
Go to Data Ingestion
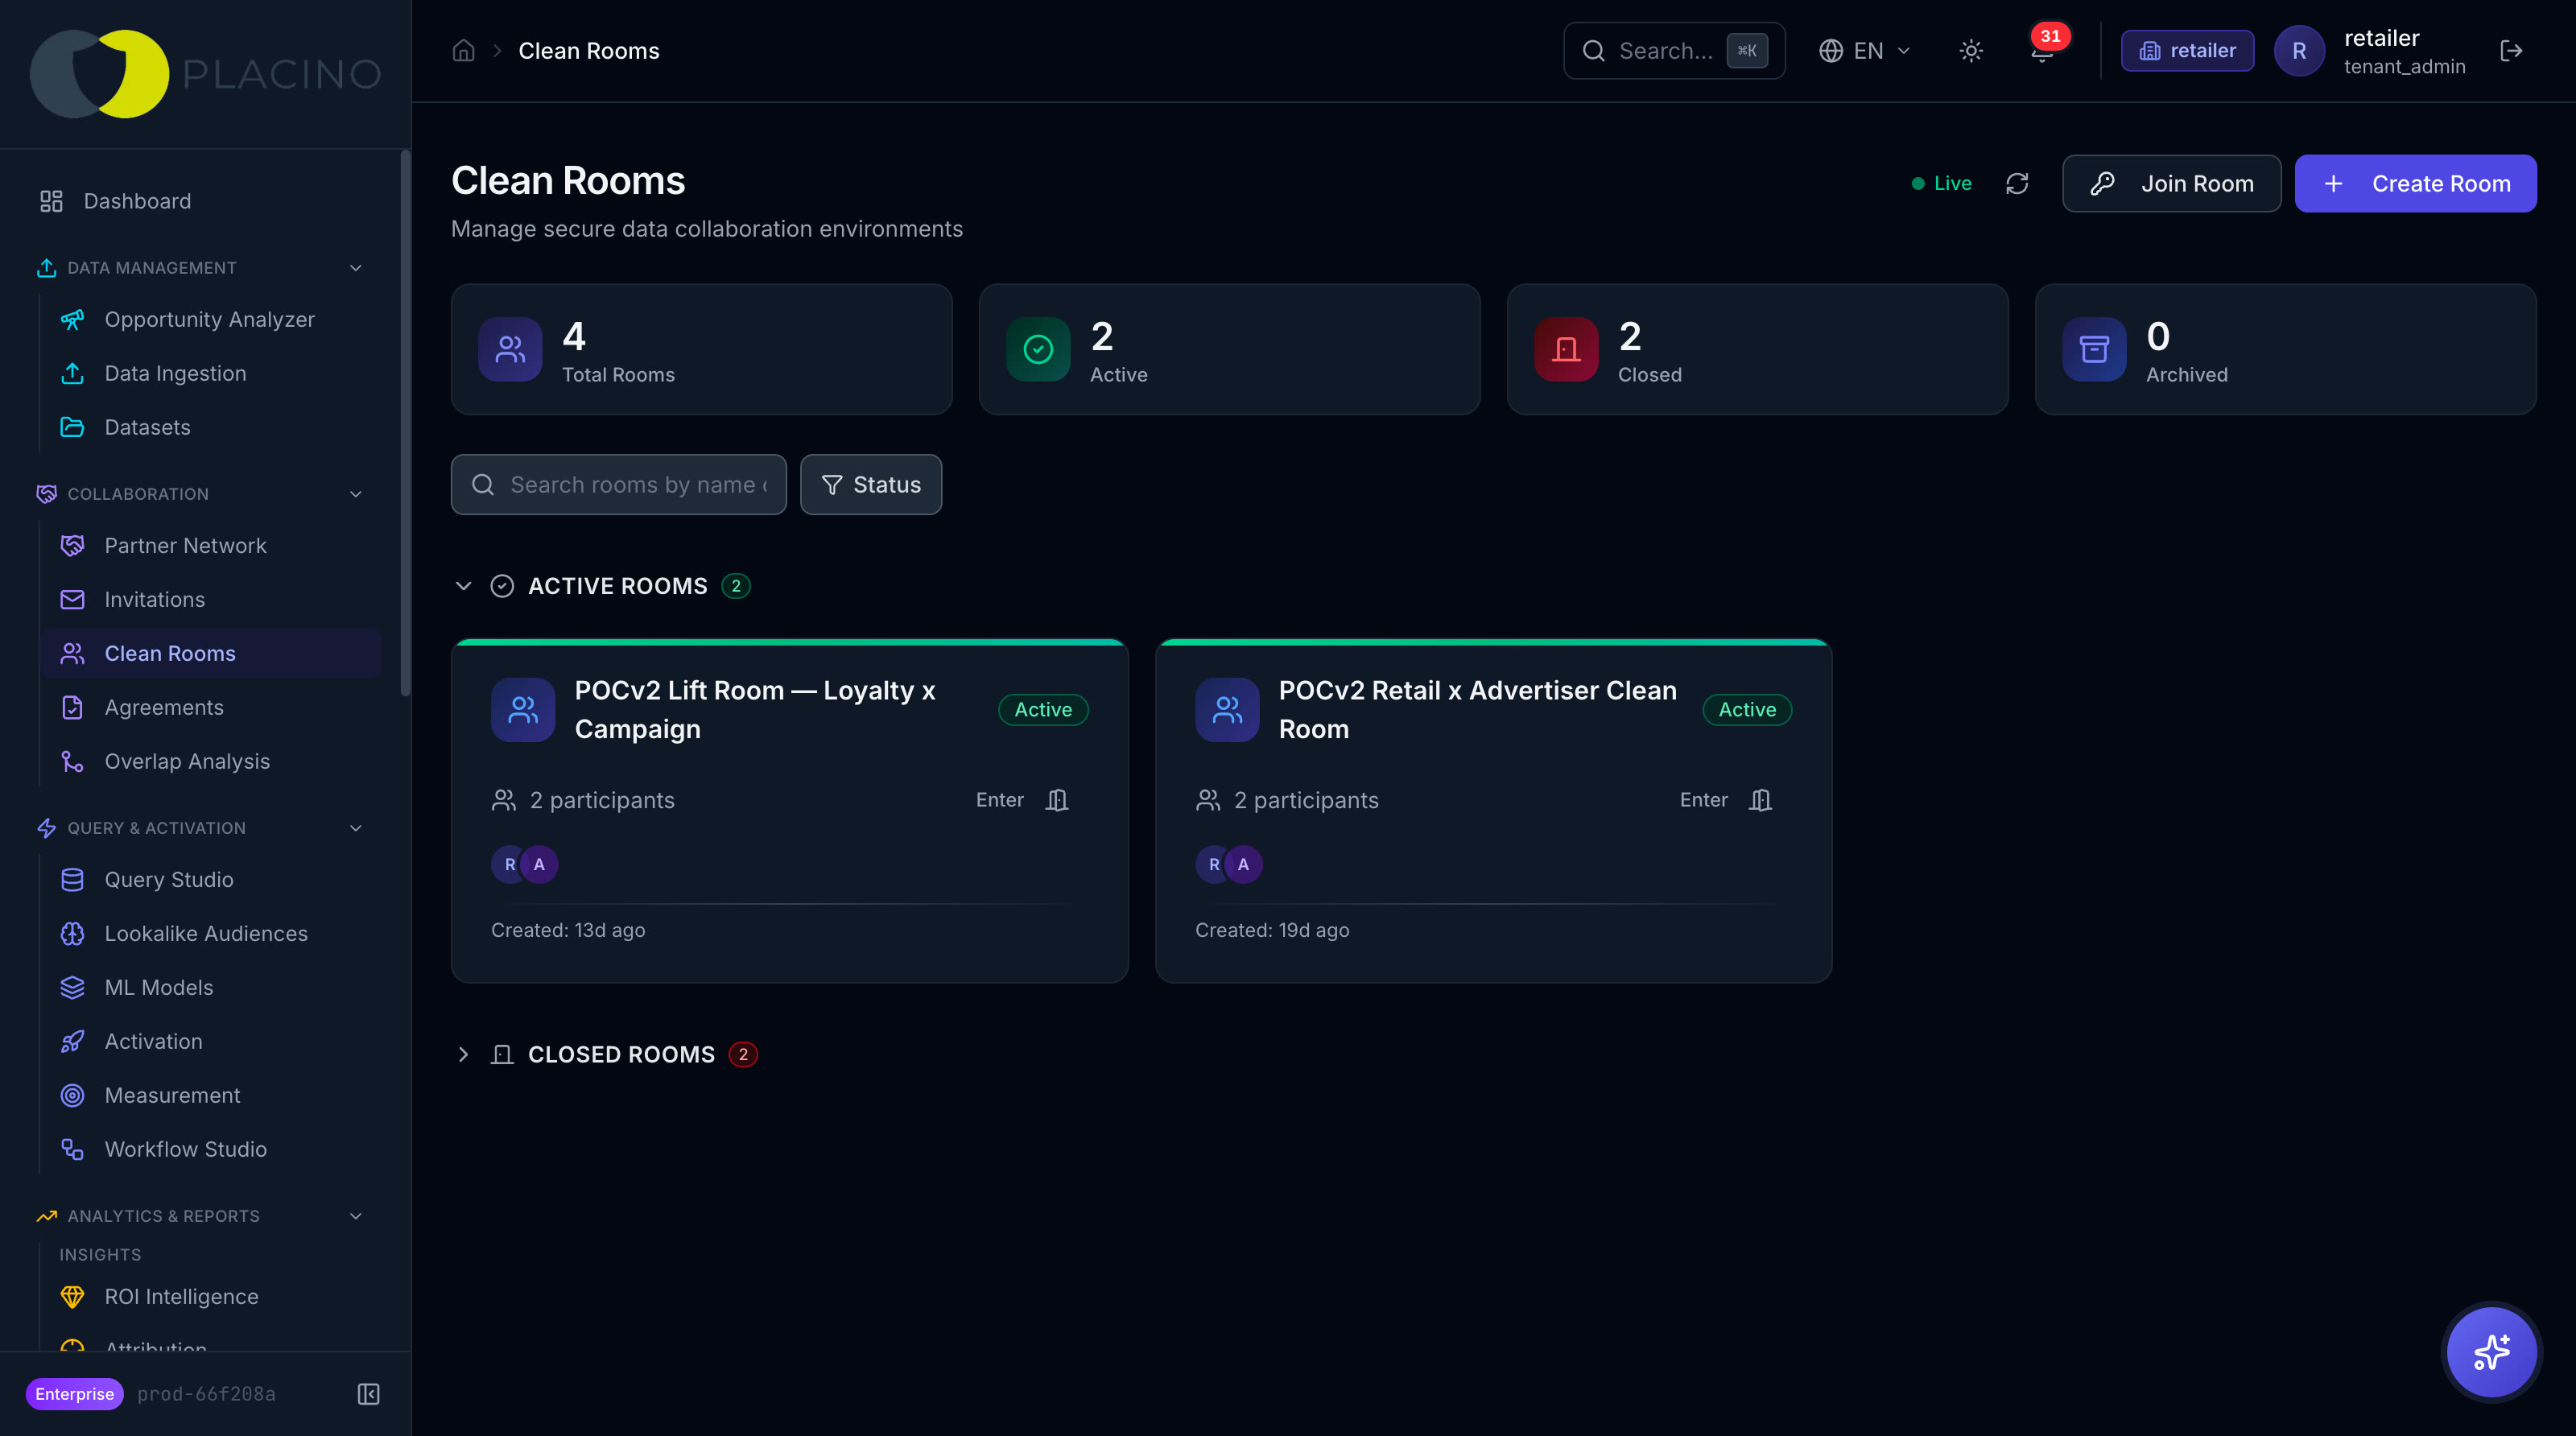coord(211,373)
